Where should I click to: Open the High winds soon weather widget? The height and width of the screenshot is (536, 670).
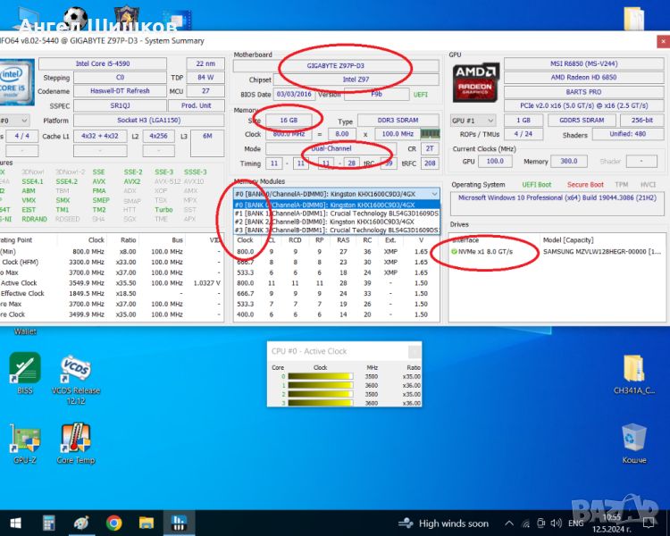pos(445,523)
